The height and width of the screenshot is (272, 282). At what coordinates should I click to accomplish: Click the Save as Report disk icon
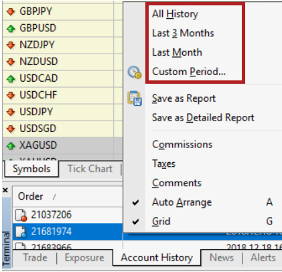pyautogui.click(x=135, y=98)
